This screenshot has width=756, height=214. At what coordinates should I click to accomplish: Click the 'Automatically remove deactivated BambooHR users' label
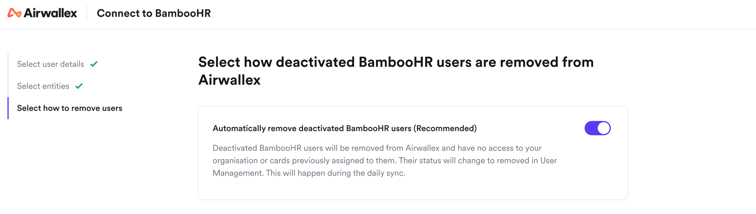coord(312,128)
